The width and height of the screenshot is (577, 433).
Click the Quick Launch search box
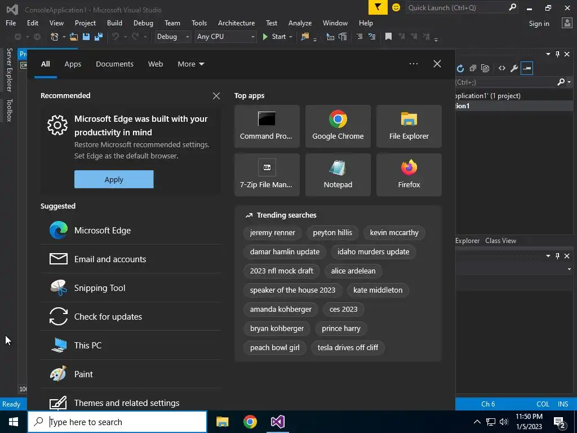tap(461, 7)
